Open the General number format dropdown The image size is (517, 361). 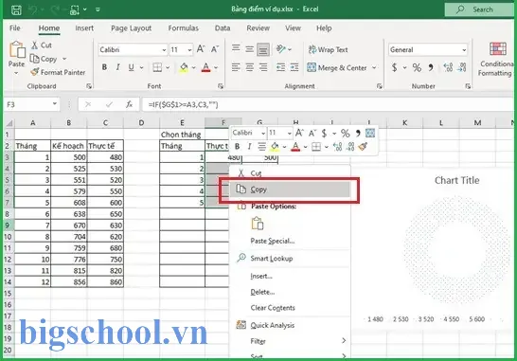click(x=464, y=50)
